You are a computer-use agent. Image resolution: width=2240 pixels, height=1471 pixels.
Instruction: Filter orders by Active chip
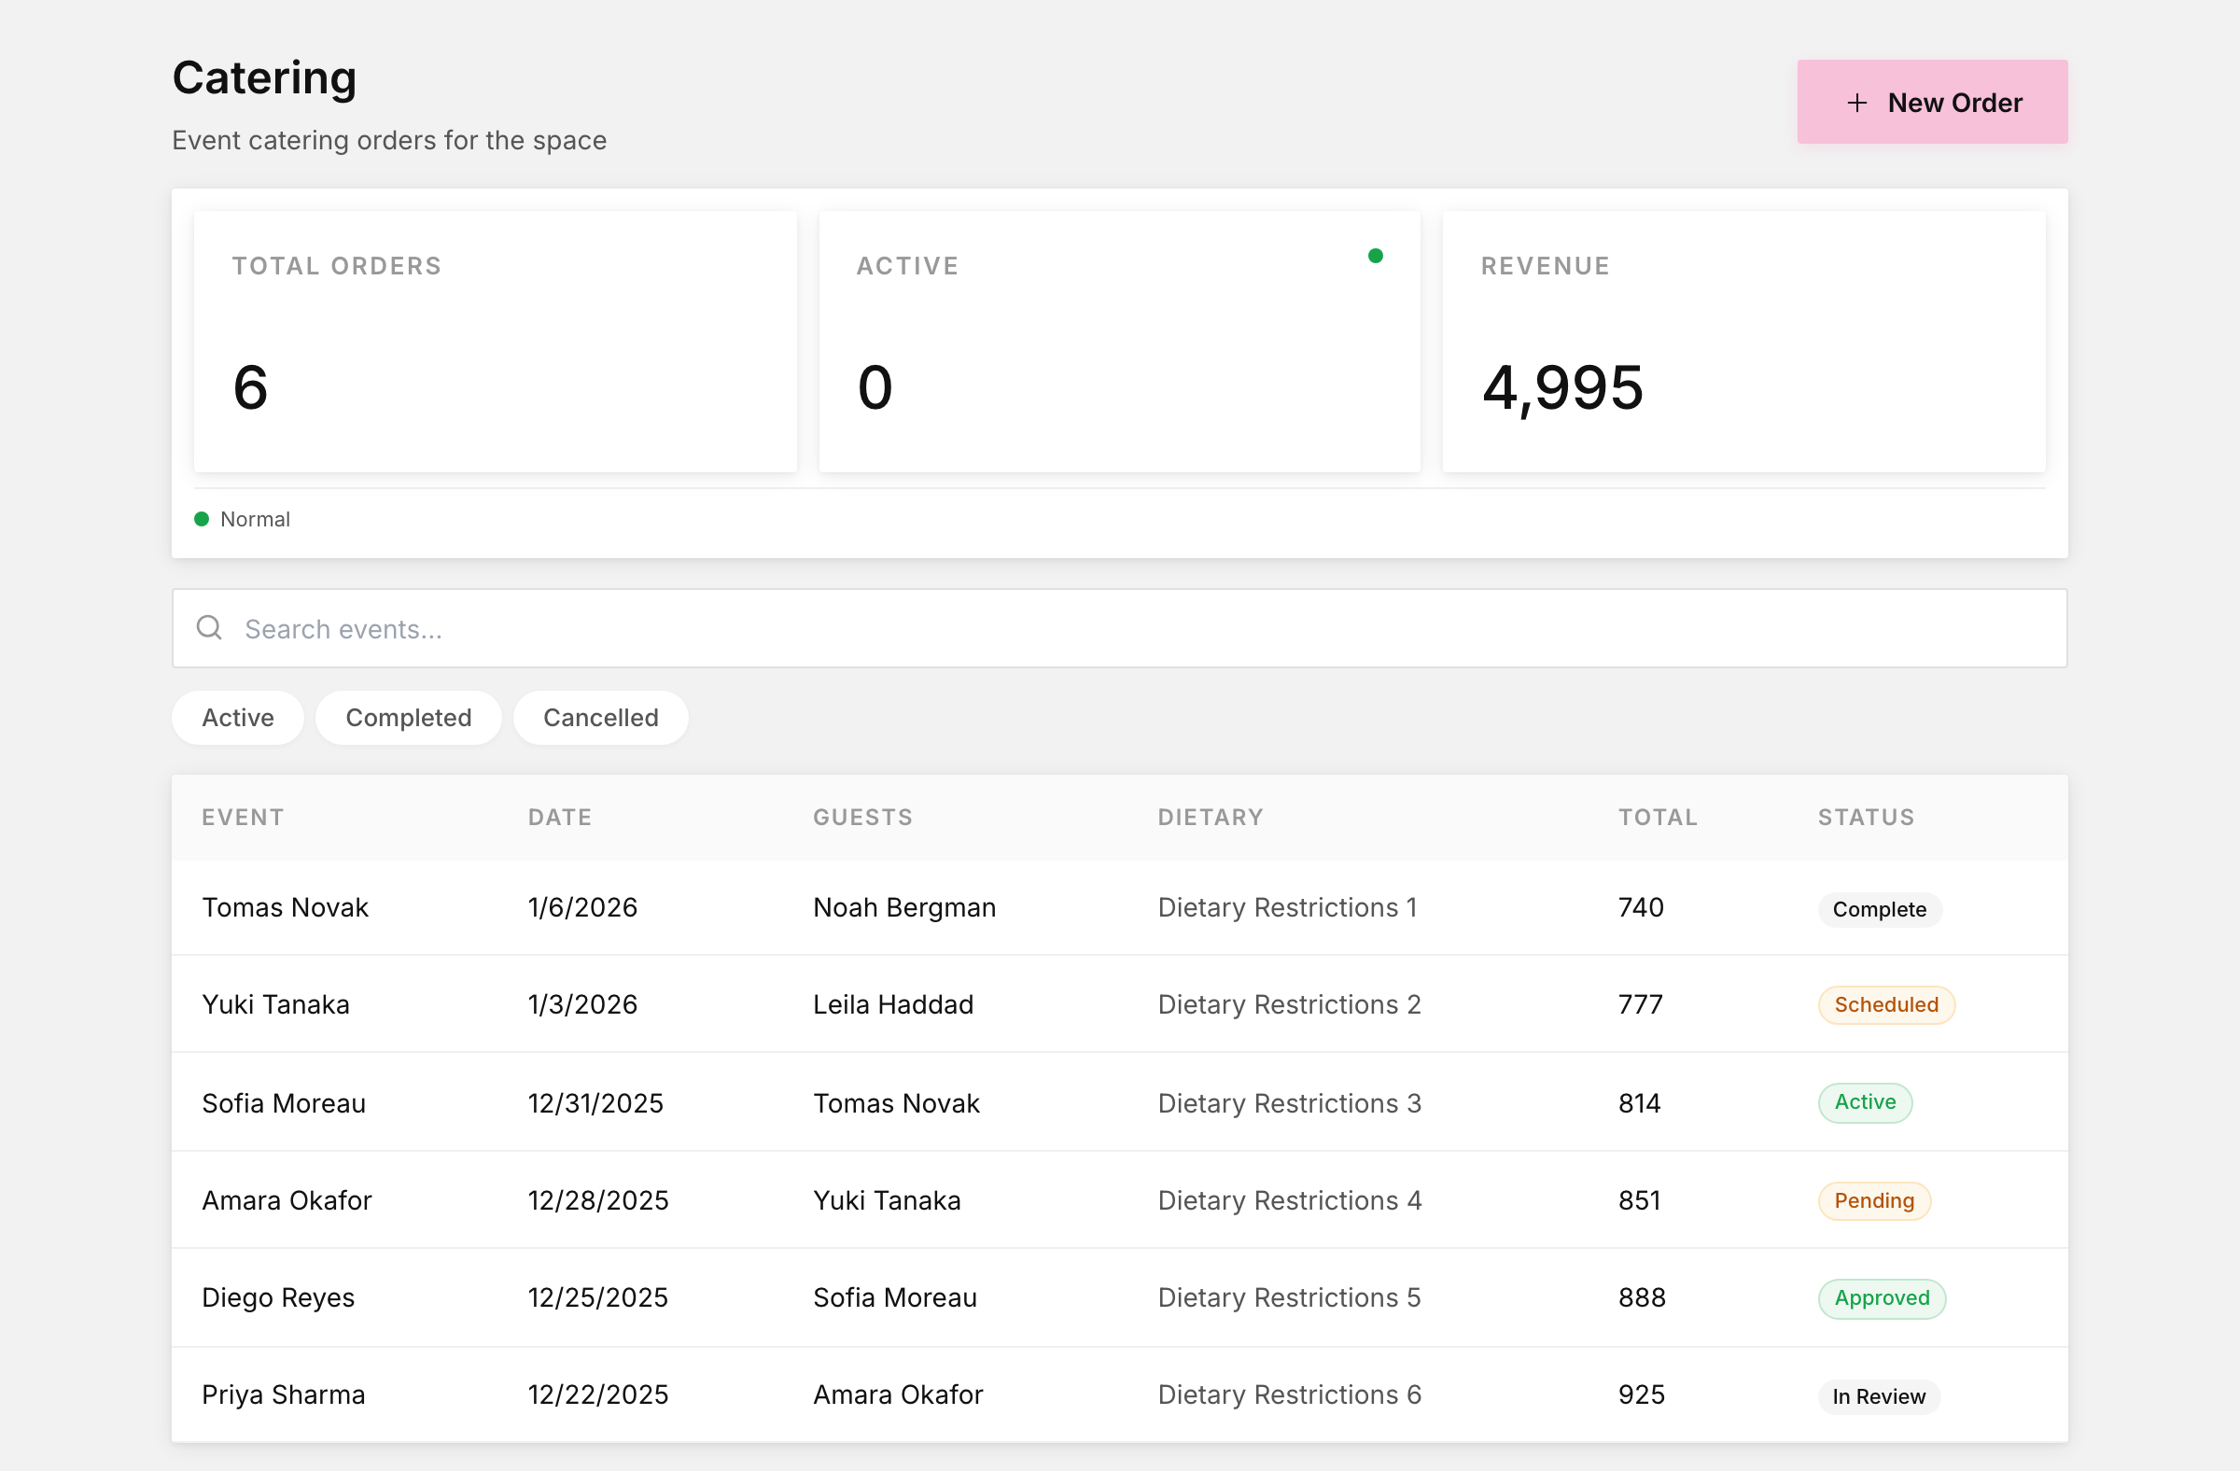coord(238,717)
